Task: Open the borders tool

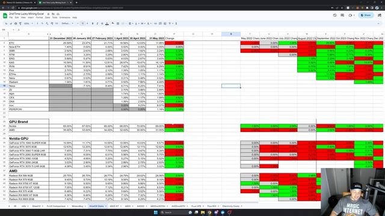Action: [x=118, y=23]
